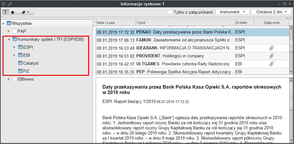Select the PROVIDENT Holding(s) in company row
294x144 pixels.
pos(192,56)
